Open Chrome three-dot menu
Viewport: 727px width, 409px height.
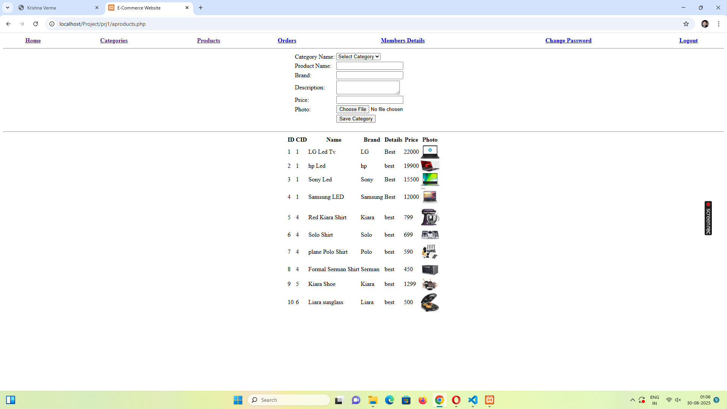pos(719,24)
